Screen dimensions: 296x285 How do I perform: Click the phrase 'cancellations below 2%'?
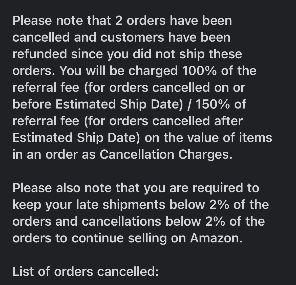(154, 221)
